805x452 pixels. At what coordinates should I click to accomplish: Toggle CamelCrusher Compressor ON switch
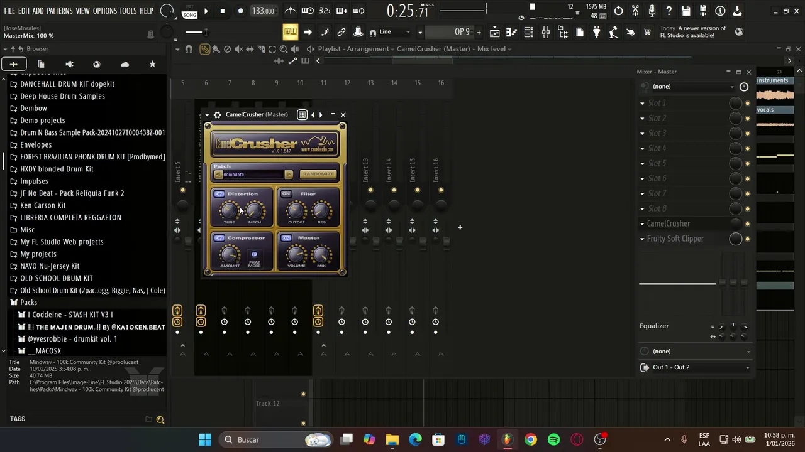pyautogui.click(x=219, y=238)
